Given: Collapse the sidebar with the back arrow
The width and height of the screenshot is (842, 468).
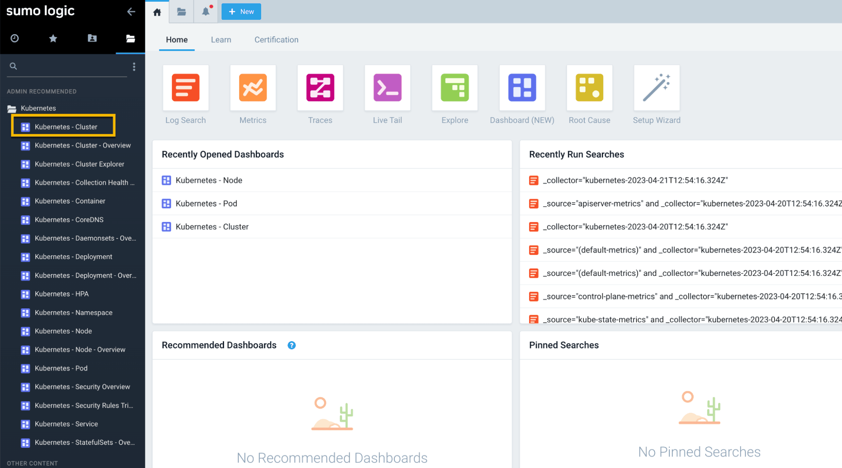Looking at the screenshot, I should click(x=131, y=12).
